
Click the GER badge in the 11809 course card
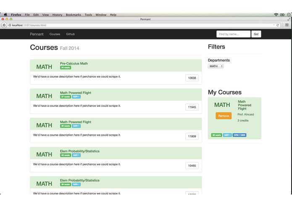coord(76,126)
